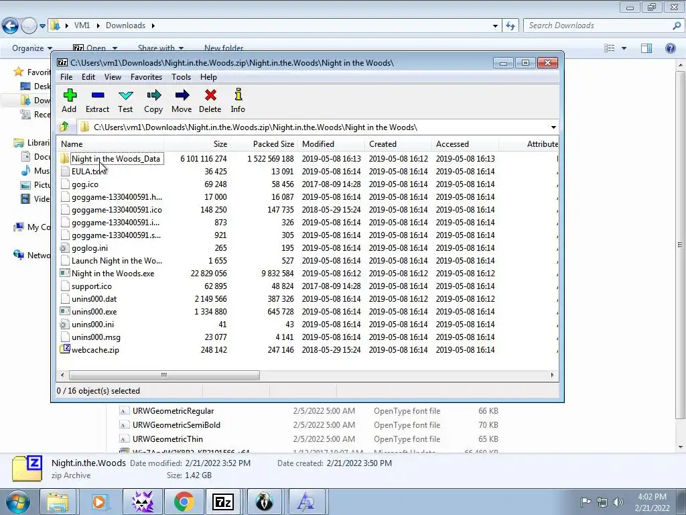The image size is (686, 515).
Task: Expand the Explorer Organize menu dropdown
Action: 32,48
